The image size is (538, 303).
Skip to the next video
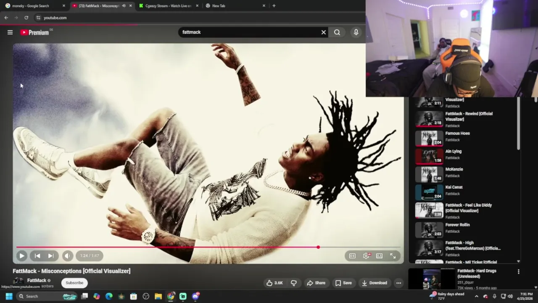(x=51, y=255)
